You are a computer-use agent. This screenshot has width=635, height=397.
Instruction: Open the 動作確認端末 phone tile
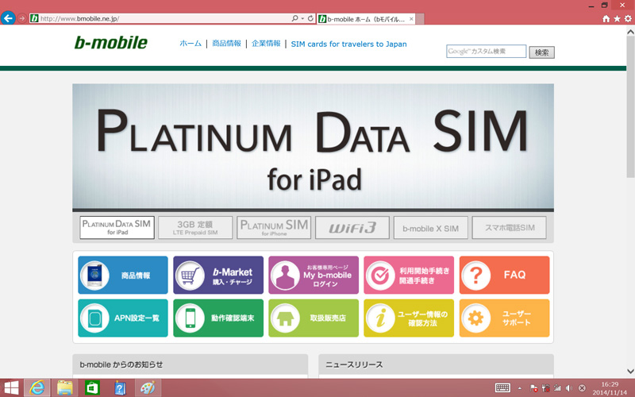click(218, 318)
